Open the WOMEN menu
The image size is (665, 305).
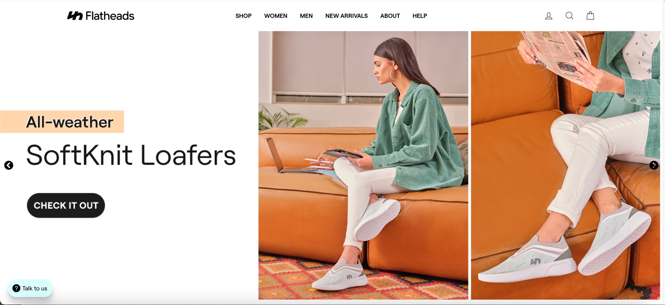[276, 16]
